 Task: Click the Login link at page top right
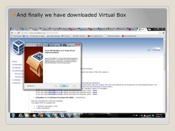coord(149,50)
